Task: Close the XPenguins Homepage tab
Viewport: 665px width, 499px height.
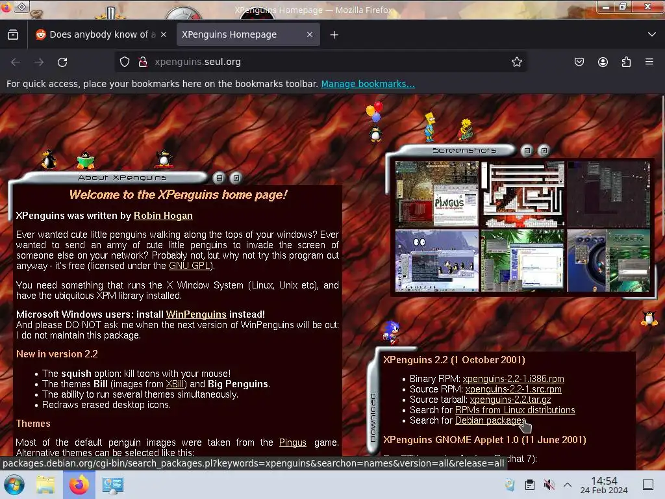Action: click(310, 34)
